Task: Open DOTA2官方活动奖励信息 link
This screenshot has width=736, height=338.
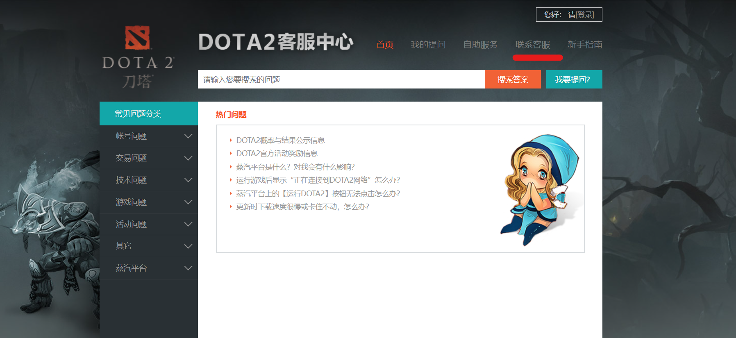Action: point(277,153)
